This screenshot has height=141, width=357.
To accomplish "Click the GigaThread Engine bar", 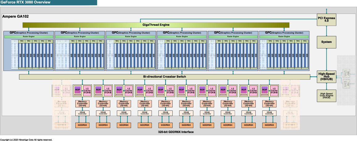I will [x=156, y=25].
